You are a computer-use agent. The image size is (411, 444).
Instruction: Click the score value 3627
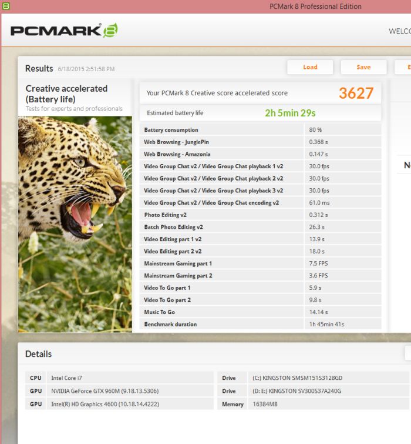(356, 93)
